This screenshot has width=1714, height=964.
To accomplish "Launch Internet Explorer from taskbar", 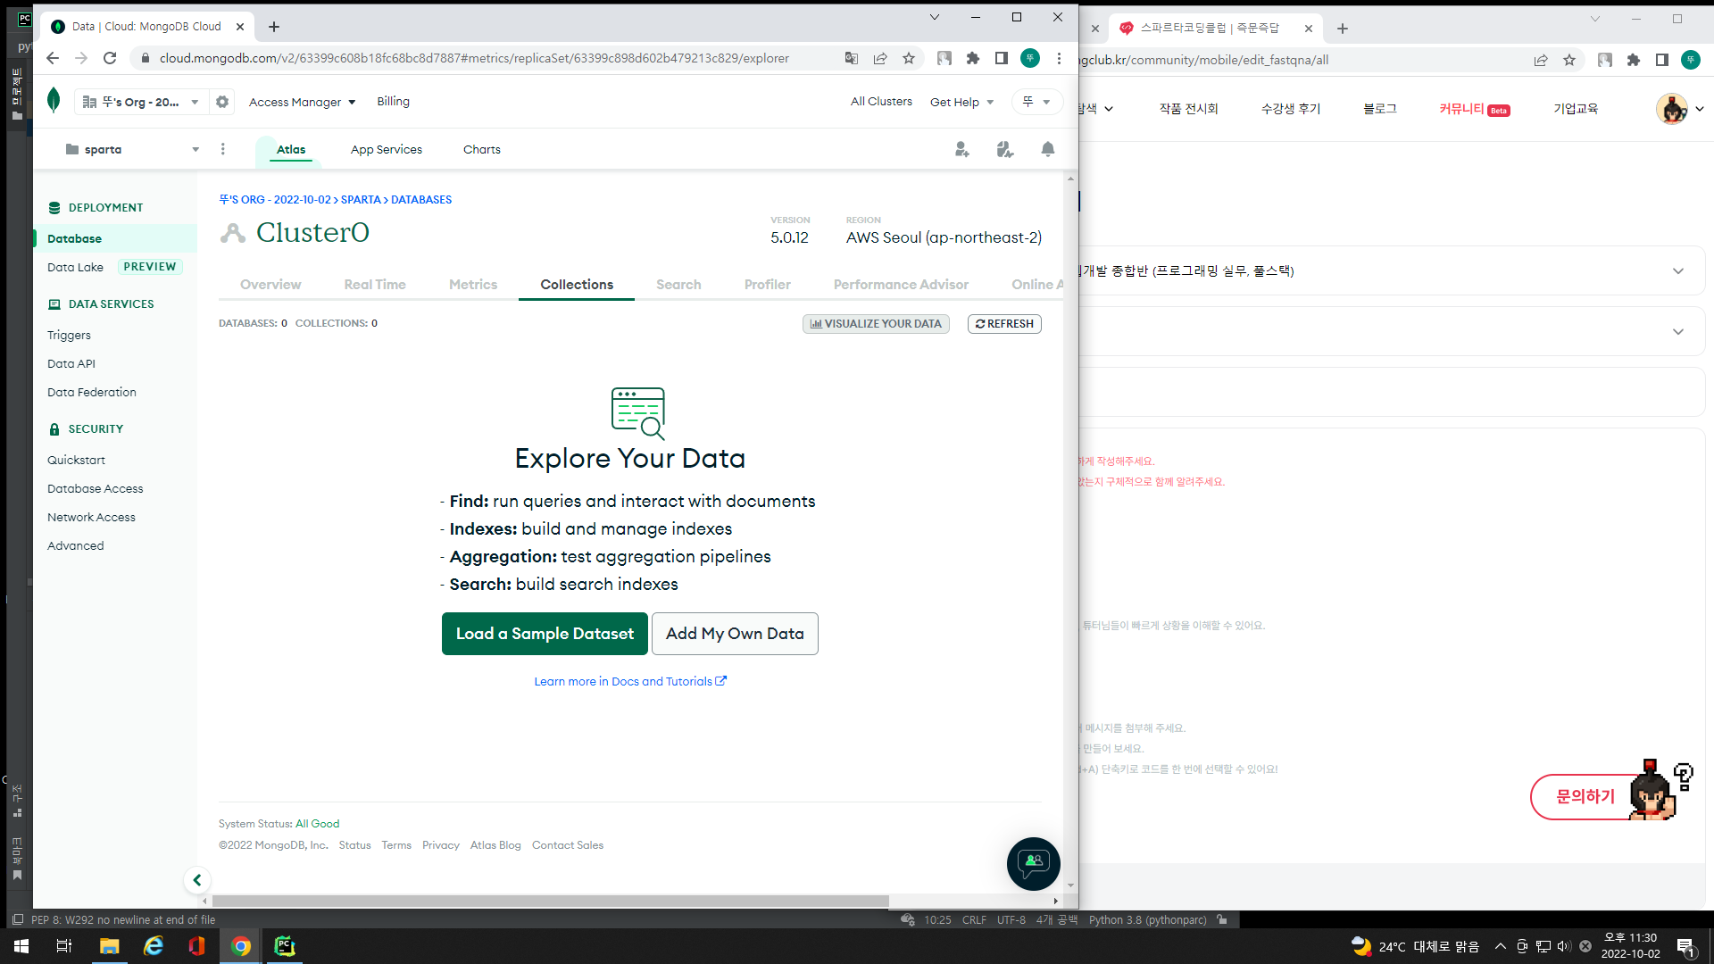I will pos(154,946).
